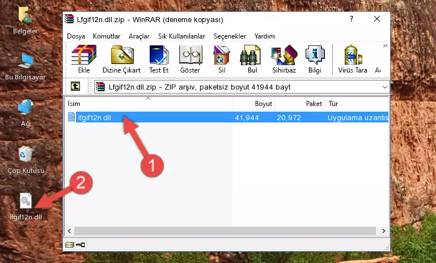Image resolution: width=436 pixels, height=263 pixels.
Task: Close the WinRAR window
Action: 377,19
